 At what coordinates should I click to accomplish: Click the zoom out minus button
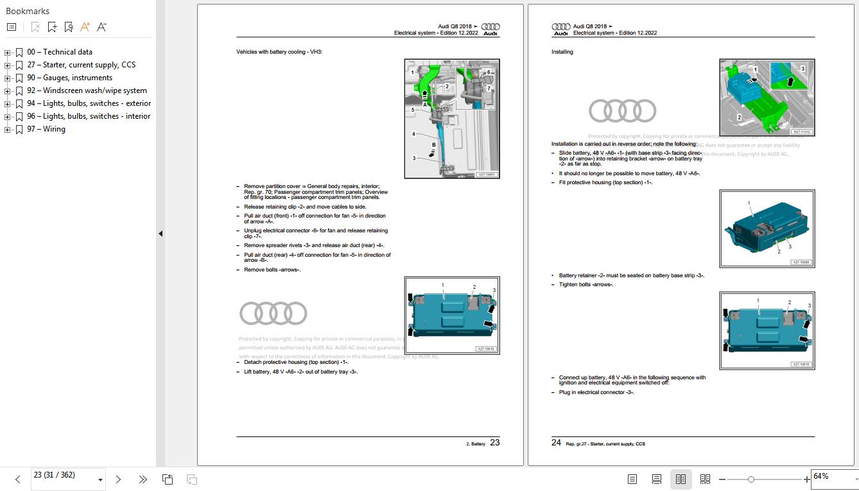point(722,479)
